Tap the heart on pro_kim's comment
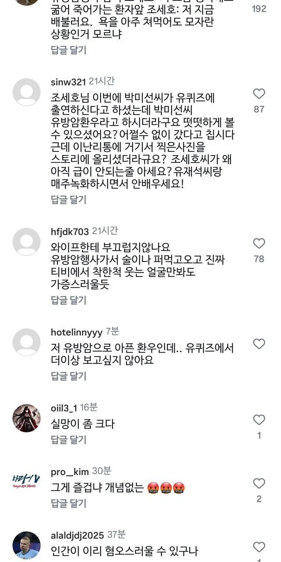The width and height of the screenshot is (281, 562). click(259, 483)
